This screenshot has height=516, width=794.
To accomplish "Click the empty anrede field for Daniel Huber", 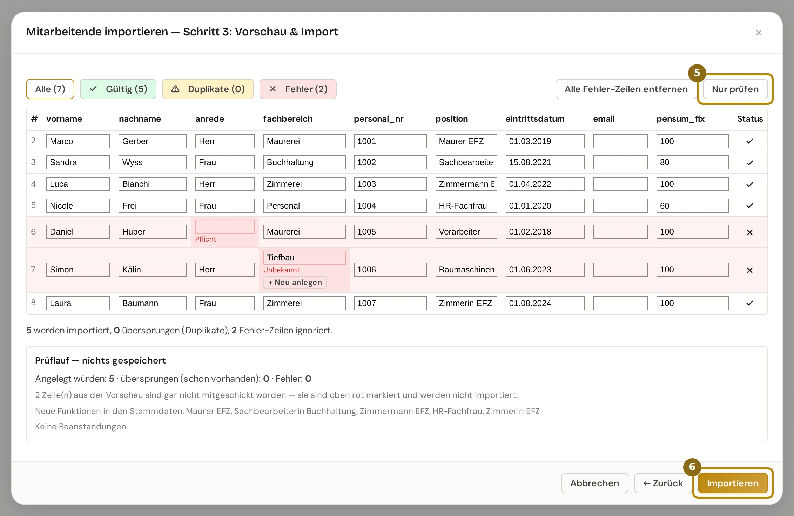I will 225,227.
